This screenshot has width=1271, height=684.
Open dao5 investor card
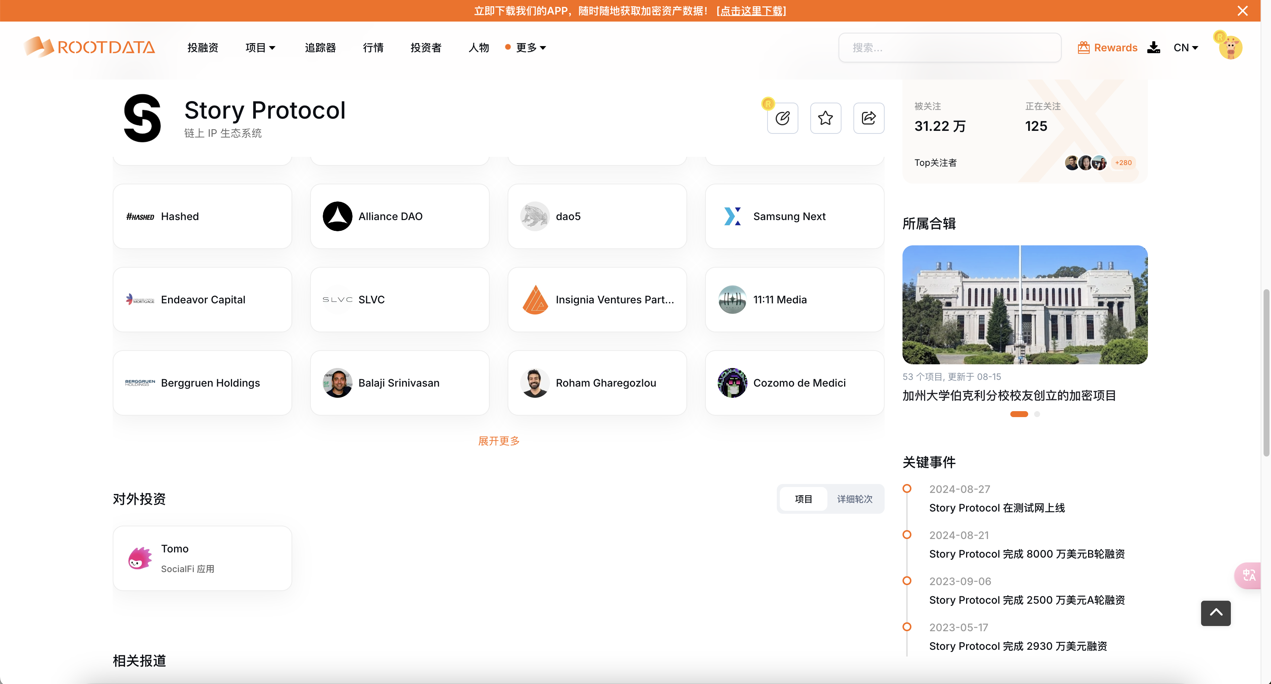point(597,216)
